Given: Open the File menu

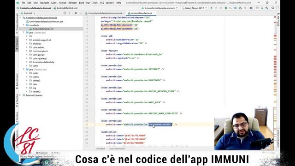Looking at the screenshot, I should [24, 3].
